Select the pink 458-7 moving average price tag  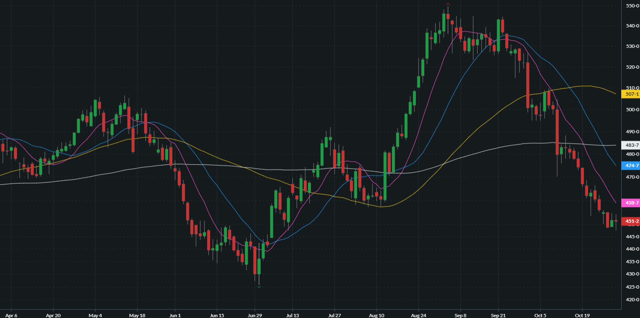point(630,203)
